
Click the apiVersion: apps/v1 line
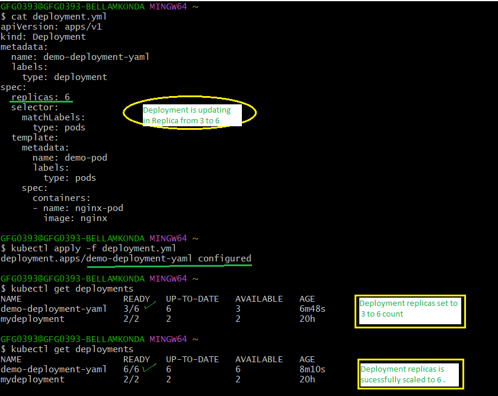point(50,26)
